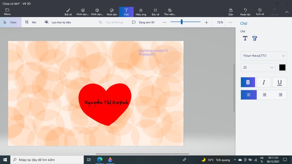Open the Bức vẽ canvas tool
Image resolution: width=292 pixels, height=164 pixels.
click(155, 12)
